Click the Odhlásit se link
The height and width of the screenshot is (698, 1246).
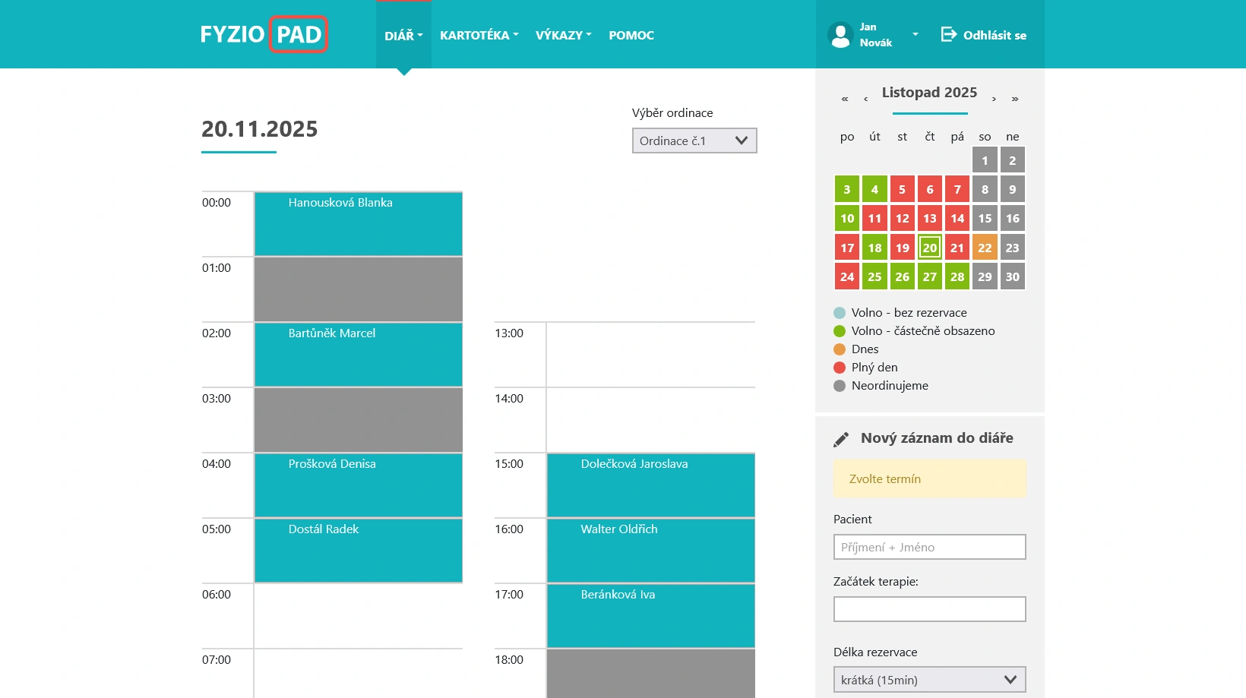point(994,35)
